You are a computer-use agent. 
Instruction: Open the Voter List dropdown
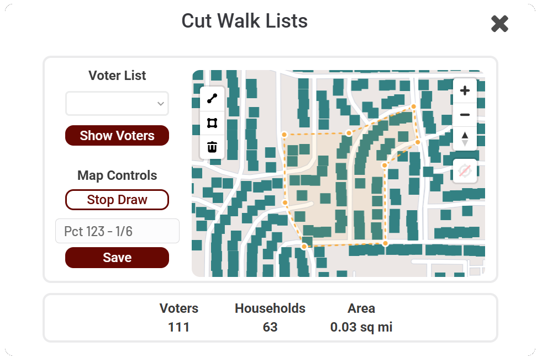point(117,104)
